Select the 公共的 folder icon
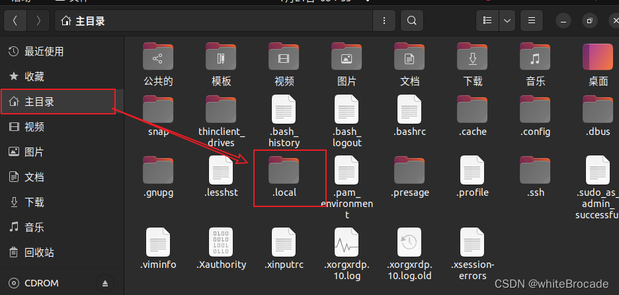Screen dimensions: 619x295 [158, 56]
